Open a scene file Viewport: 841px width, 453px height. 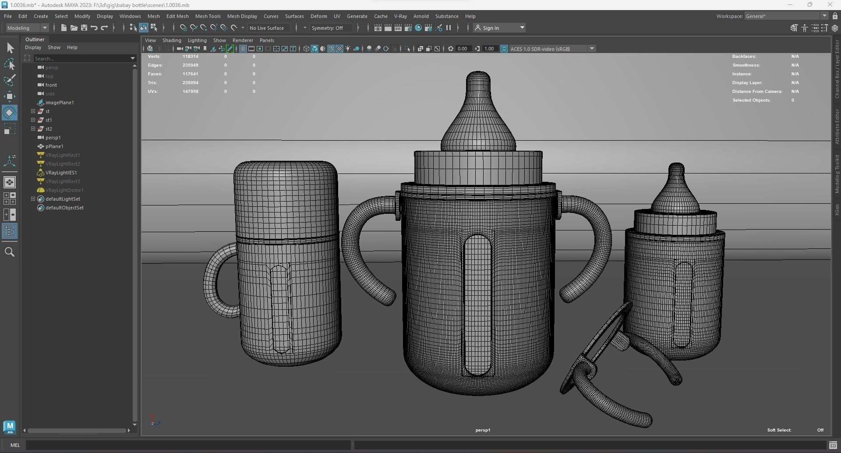click(74, 28)
